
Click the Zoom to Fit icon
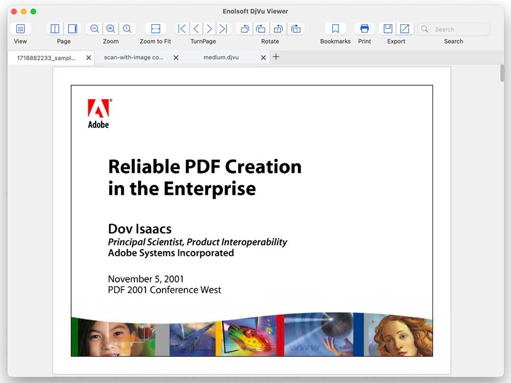[155, 29]
